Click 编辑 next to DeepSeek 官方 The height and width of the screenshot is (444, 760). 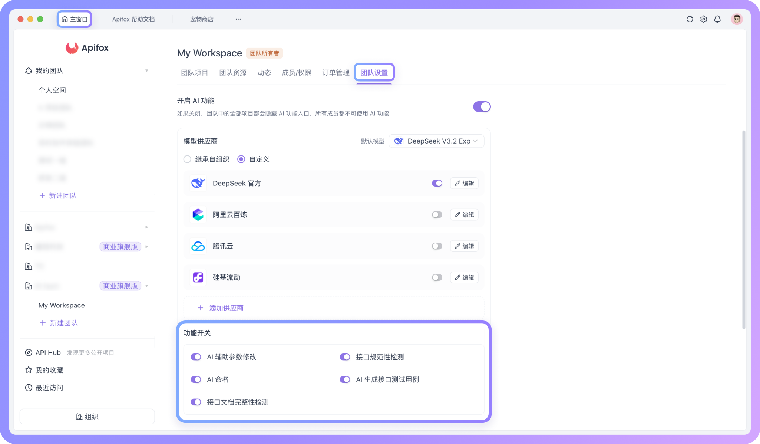464,183
